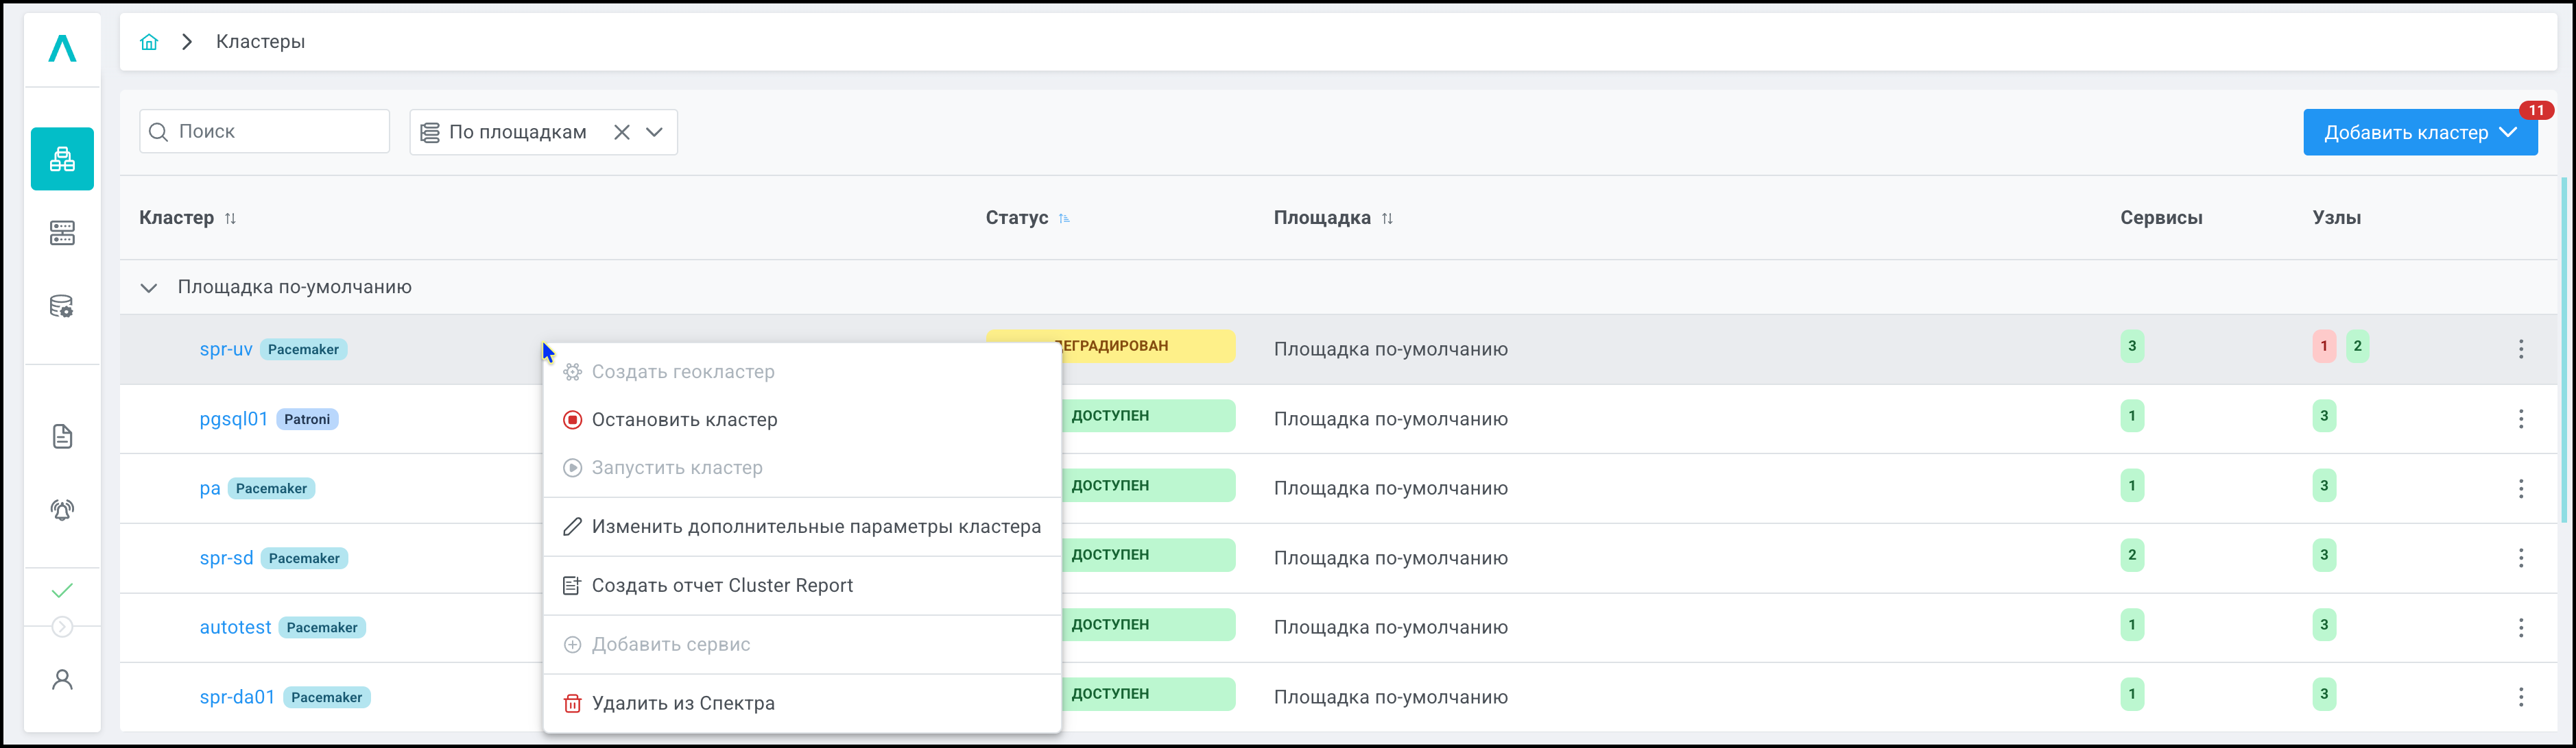Open the autotest cluster link
This screenshot has width=2576, height=748.
click(235, 627)
